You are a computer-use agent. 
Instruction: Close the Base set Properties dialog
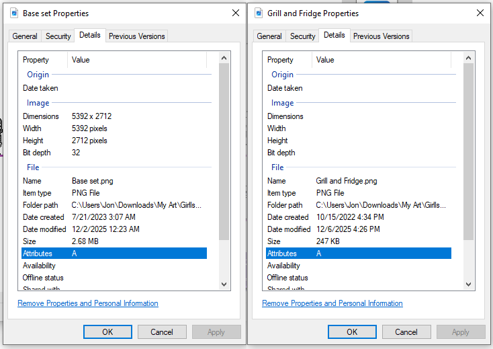pos(236,13)
